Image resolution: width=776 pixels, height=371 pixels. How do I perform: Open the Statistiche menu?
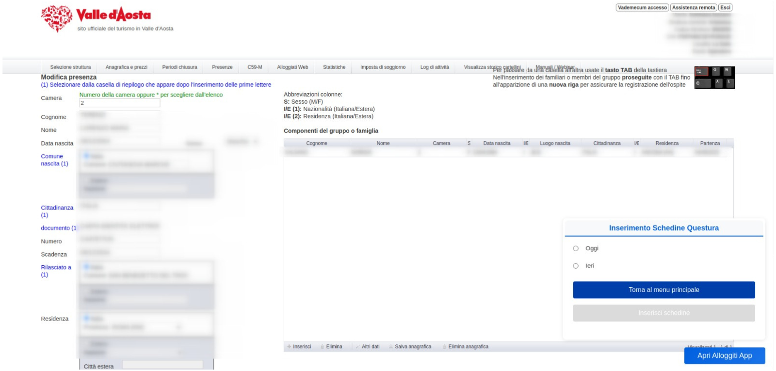pos(334,67)
